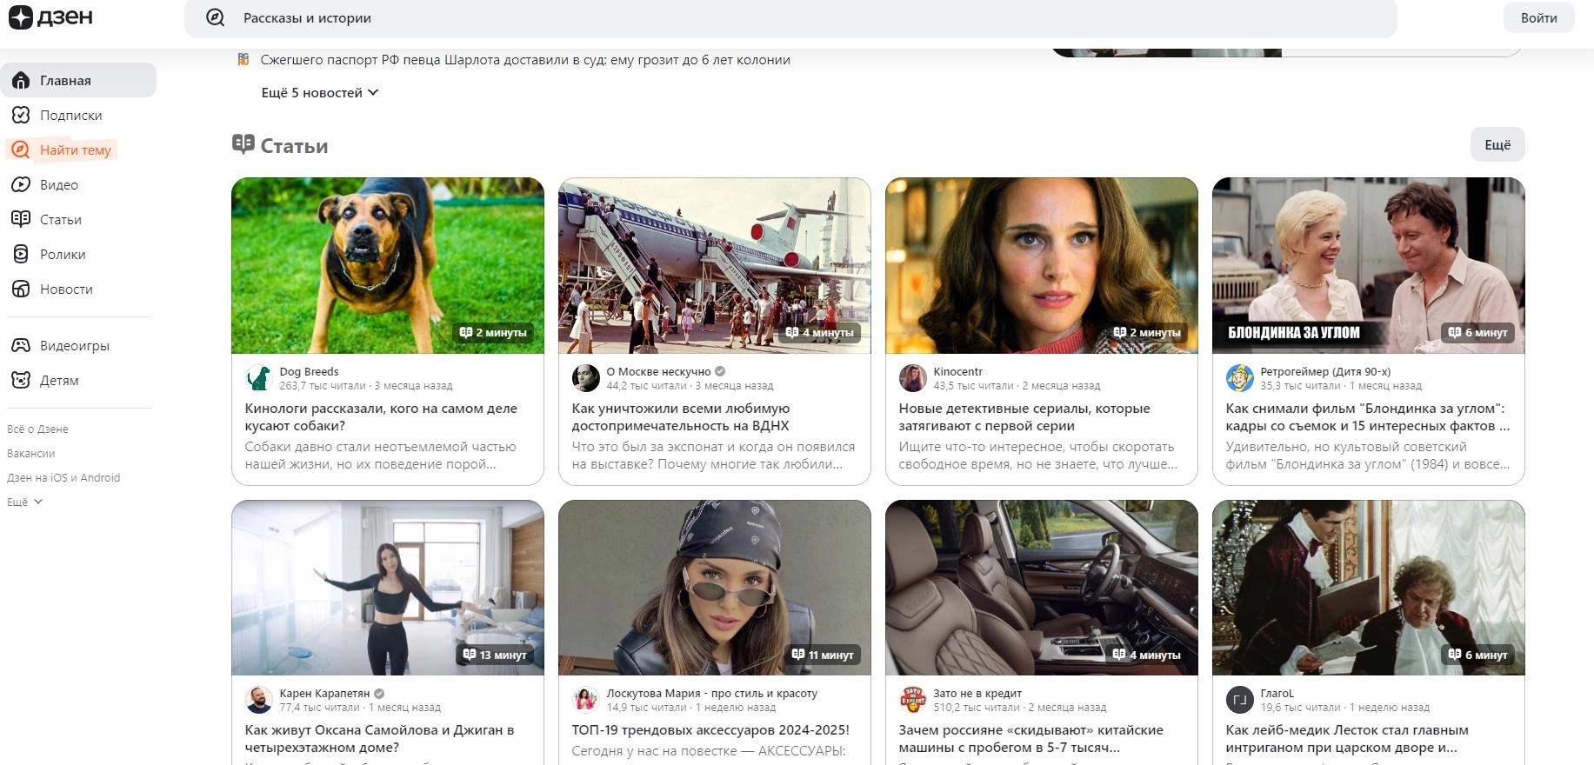Click the Рассказы и истории search field

(790, 18)
